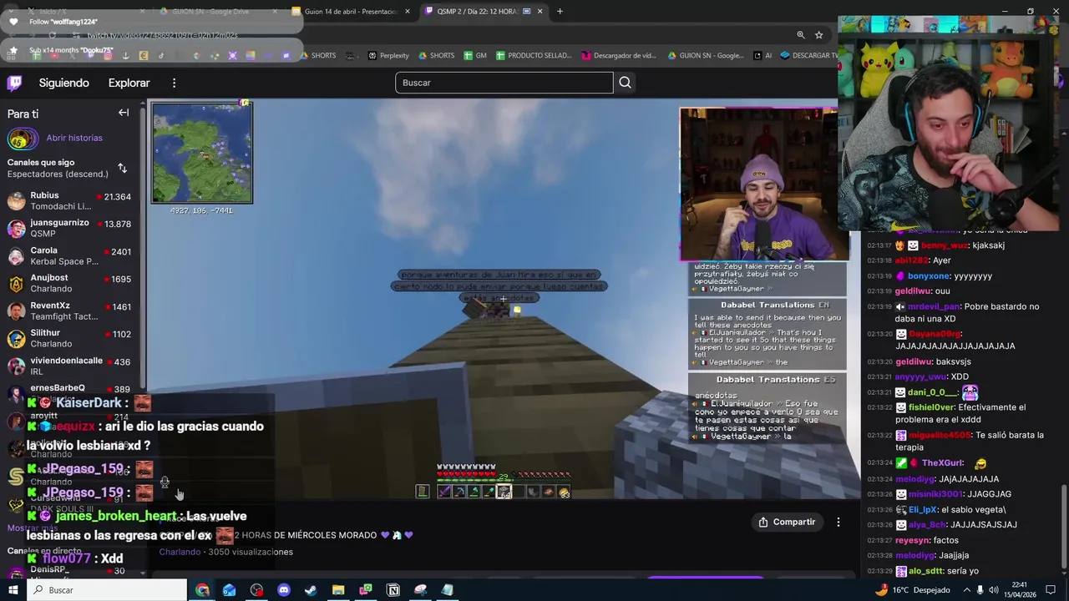The width and height of the screenshot is (1069, 601).
Task: Open juansguarnizo channel in the sidebar
Action: 70,228
